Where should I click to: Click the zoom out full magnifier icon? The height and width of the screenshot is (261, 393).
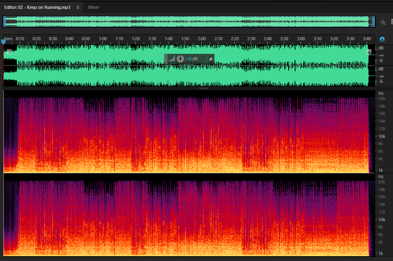[383, 22]
